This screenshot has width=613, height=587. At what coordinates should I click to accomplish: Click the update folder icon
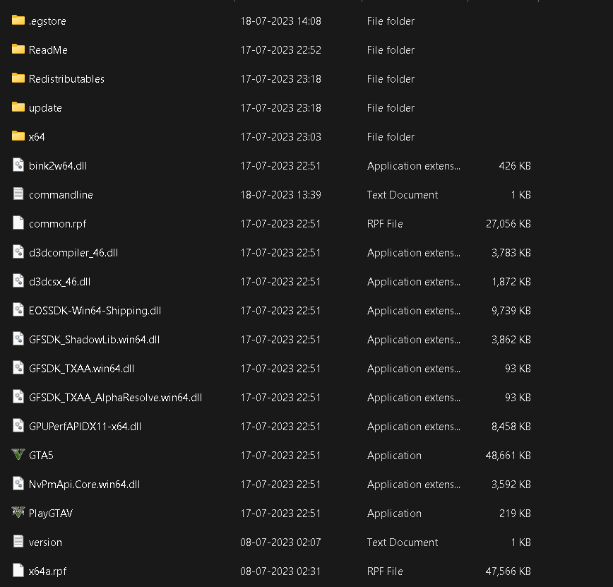pyautogui.click(x=18, y=107)
